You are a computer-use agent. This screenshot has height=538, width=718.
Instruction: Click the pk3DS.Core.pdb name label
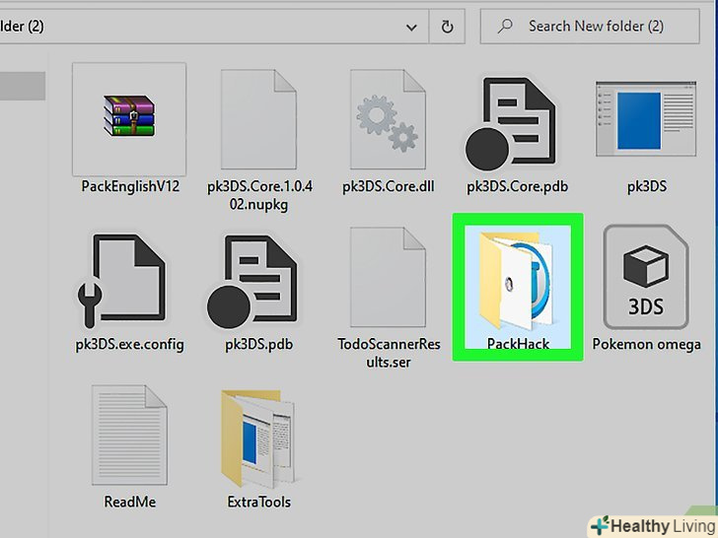pyautogui.click(x=517, y=186)
